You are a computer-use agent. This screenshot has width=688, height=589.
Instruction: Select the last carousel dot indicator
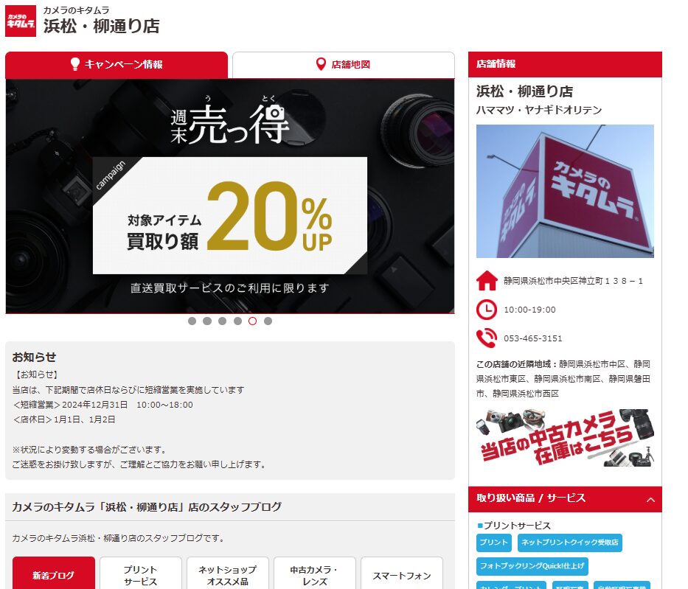point(268,321)
